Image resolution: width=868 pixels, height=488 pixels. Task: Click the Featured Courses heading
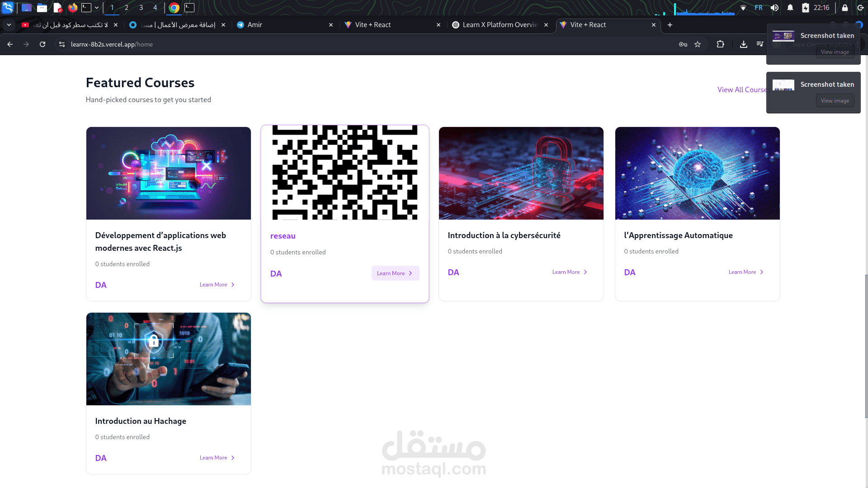140,83
